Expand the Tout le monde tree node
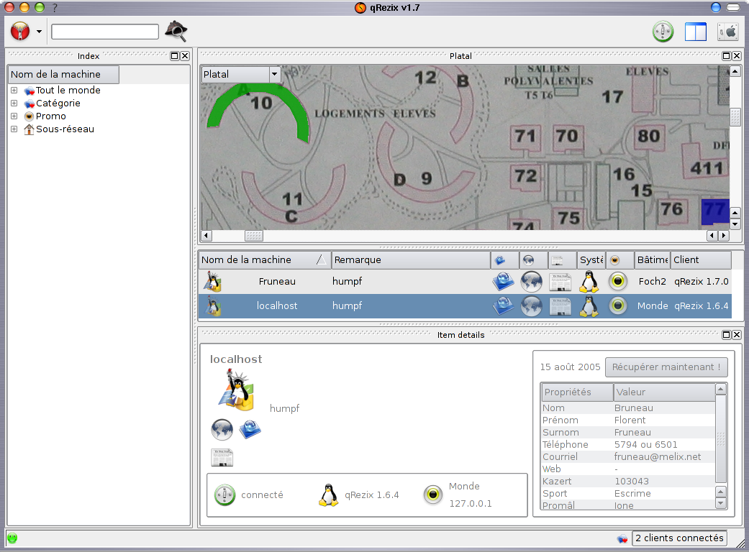 14,90
